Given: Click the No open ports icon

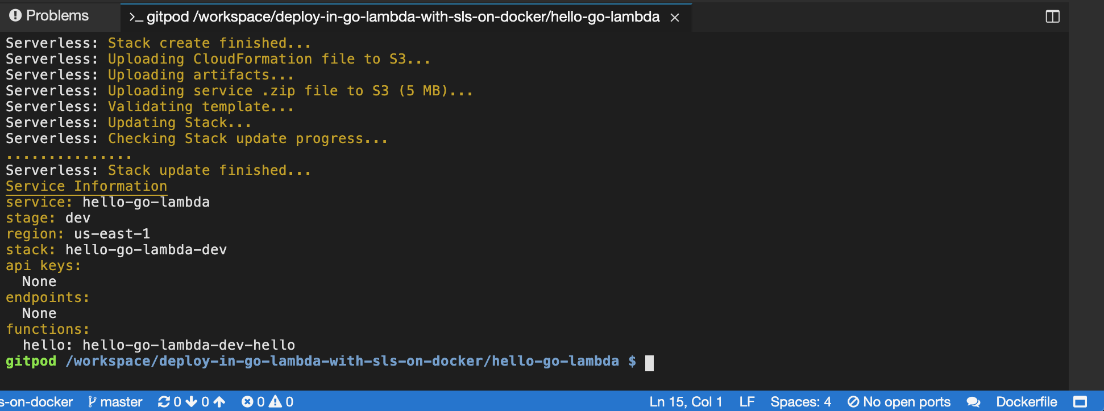Looking at the screenshot, I should coord(900,401).
